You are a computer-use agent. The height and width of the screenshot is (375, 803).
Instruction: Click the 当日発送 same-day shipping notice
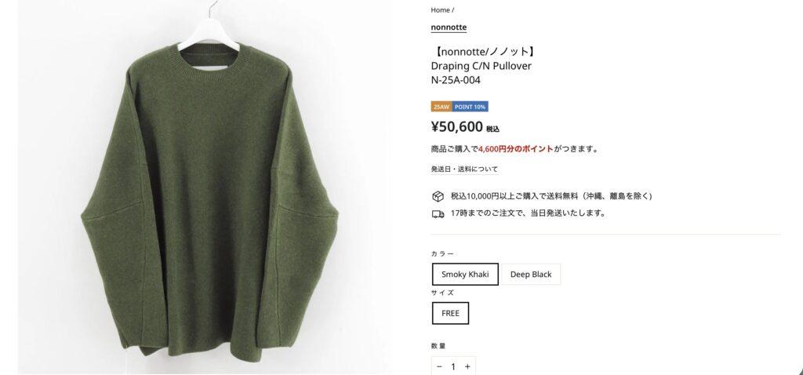528,213
